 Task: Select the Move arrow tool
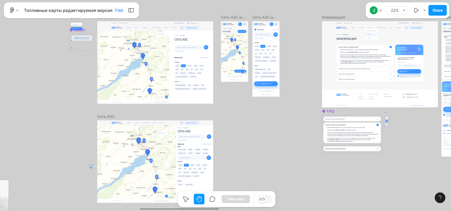(186, 199)
